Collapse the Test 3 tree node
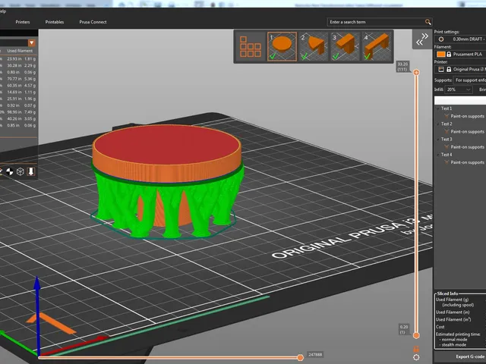Viewport: 486px width, 364px height. coord(437,140)
